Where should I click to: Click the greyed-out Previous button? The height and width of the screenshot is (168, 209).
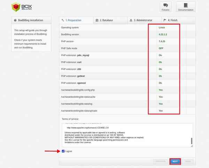161,161
